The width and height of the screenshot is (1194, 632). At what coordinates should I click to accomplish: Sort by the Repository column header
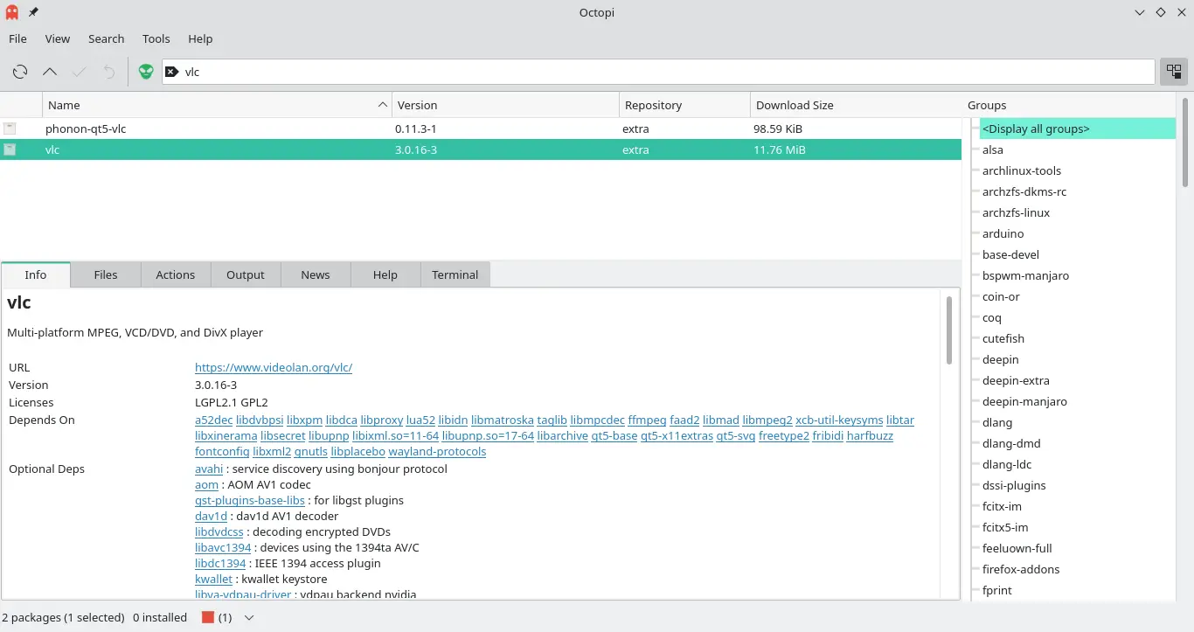[x=684, y=105]
